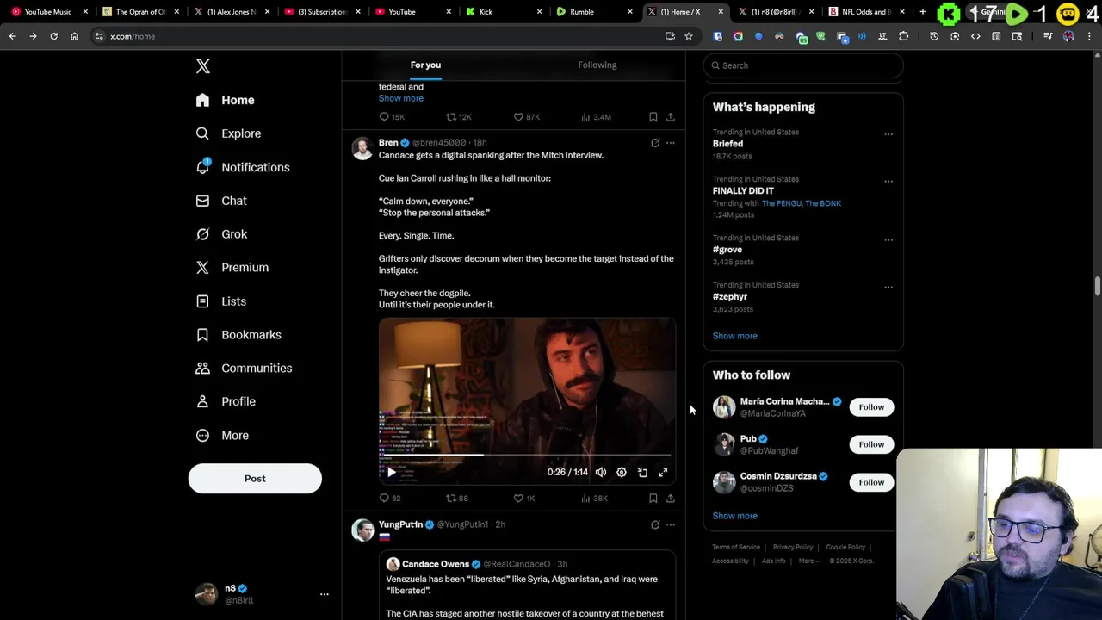The width and height of the screenshot is (1102, 620).
Task: View analytics of the 3.4M views post
Action: pos(596,117)
